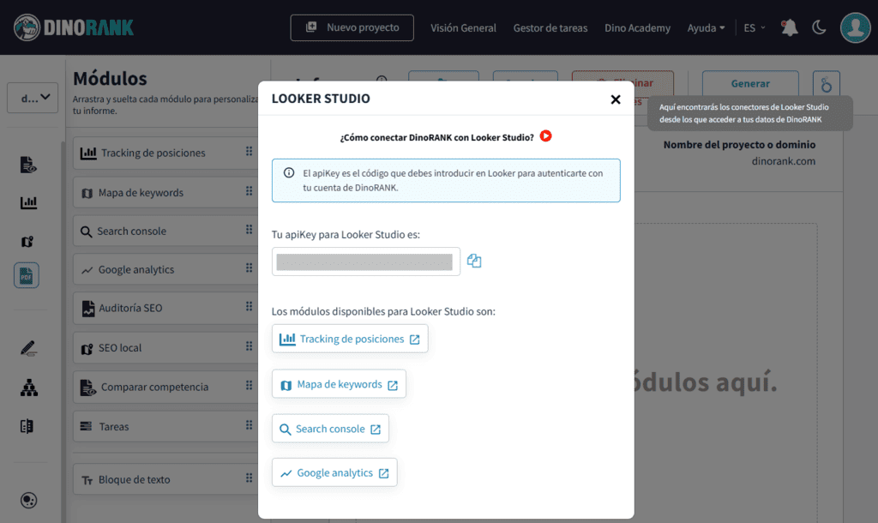Open sidebar local map marker icon
The width and height of the screenshot is (878, 523).
(27, 241)
